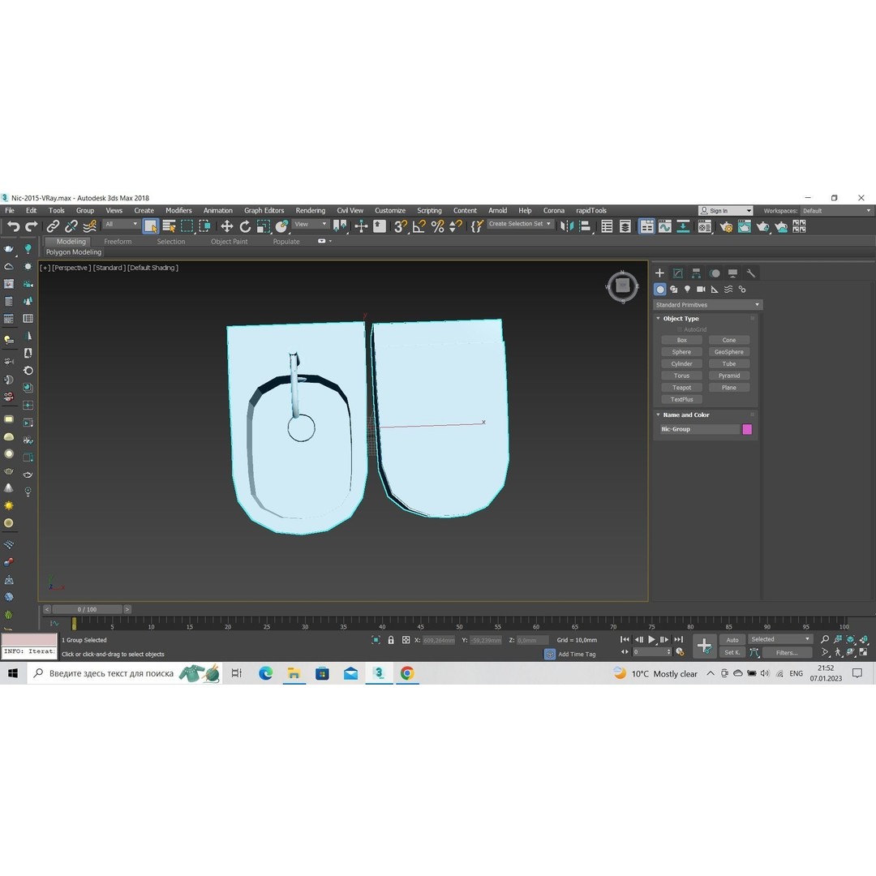Screen dimensions: 876x876
Task: Open the Hierarchy command panel tab
Action: point(696,273)
